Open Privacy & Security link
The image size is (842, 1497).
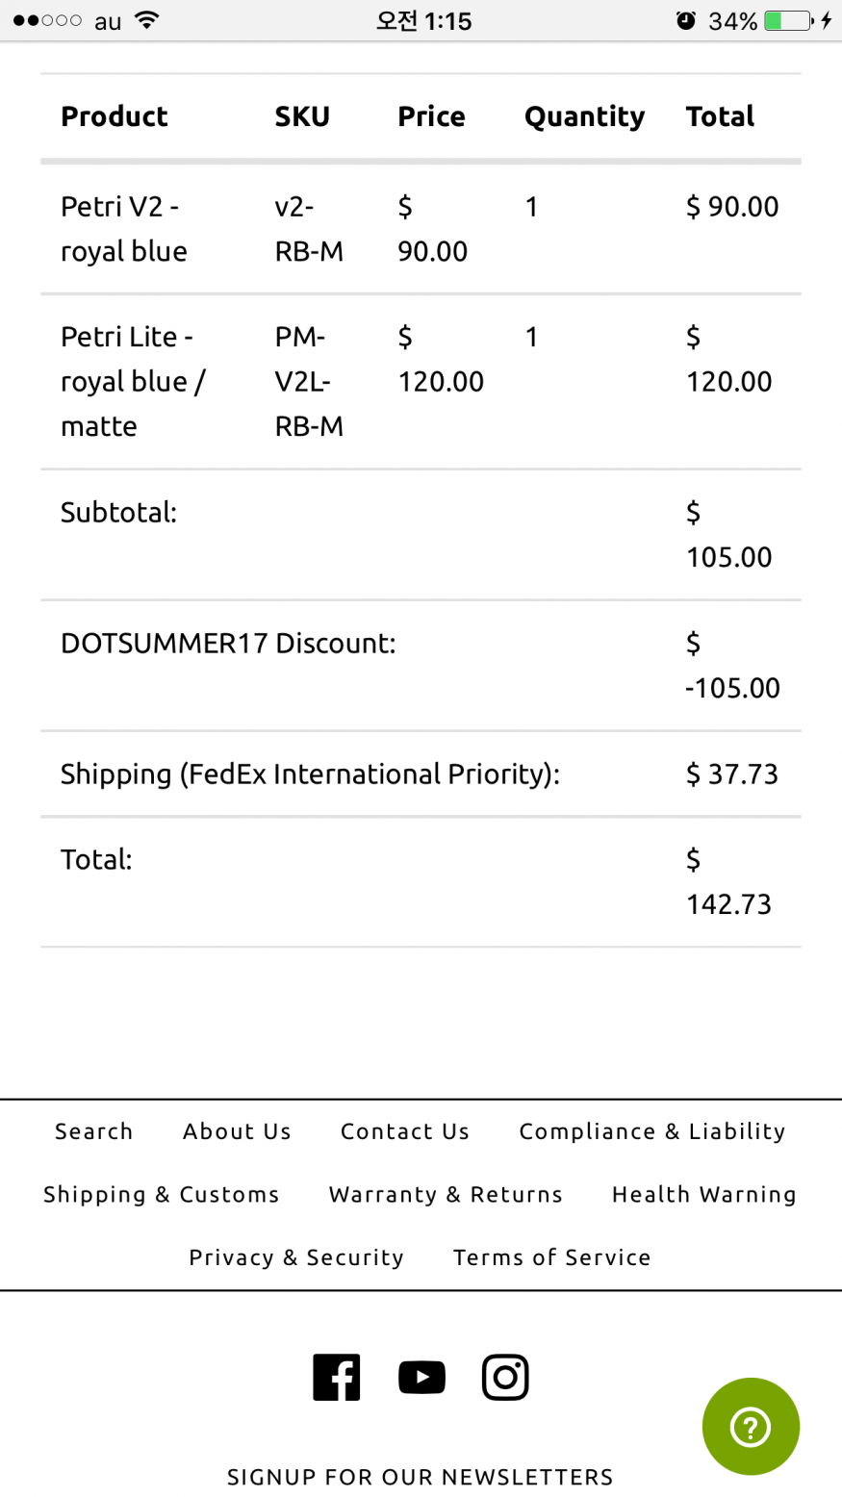(x=295, y=1257)
